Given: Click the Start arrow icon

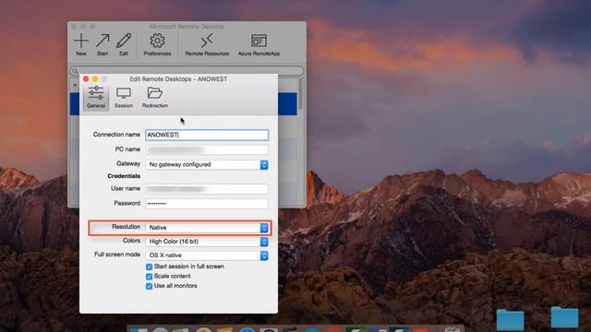Looking at the screenshot, I should point(103,41).
